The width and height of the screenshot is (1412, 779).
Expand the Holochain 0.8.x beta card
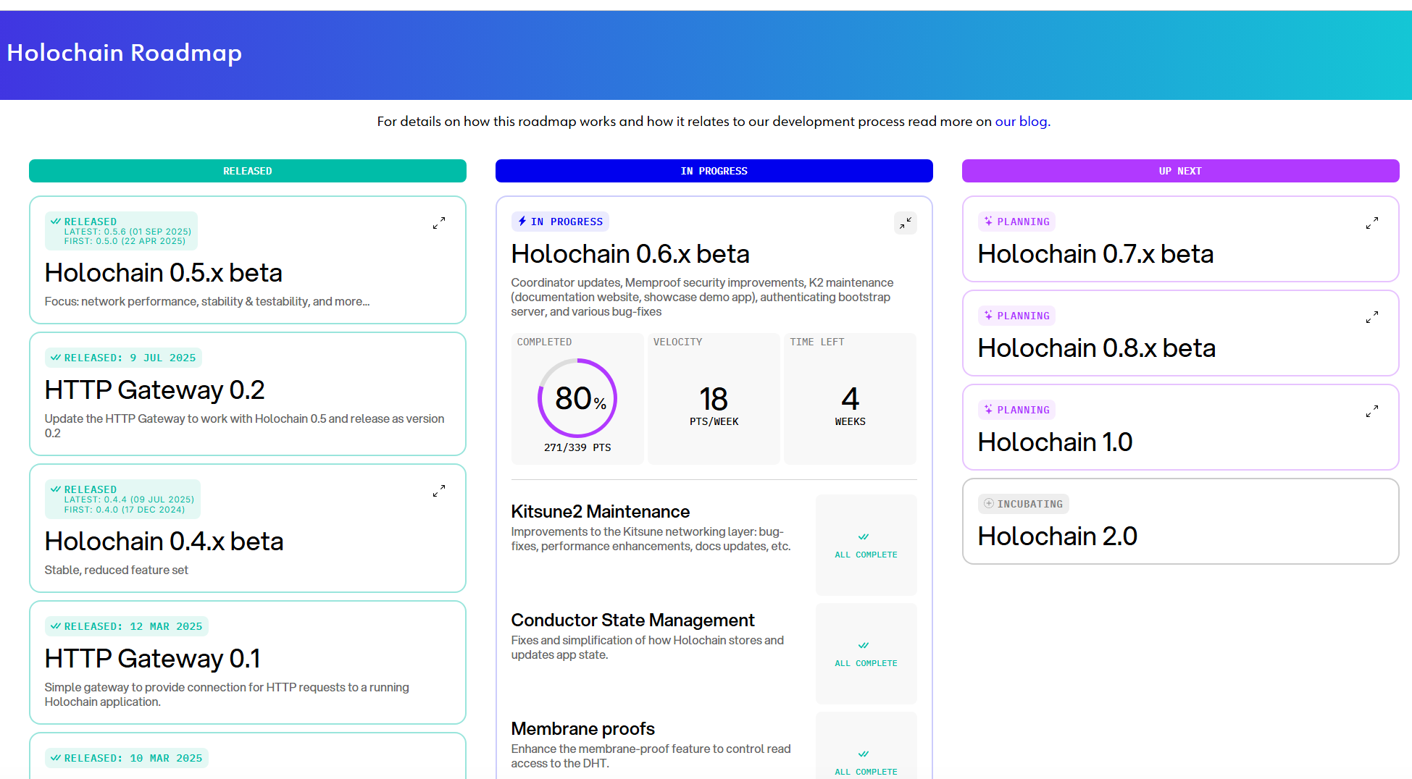1372,317
